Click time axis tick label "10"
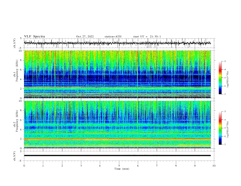This screenshot has height=186, width=241. click(x=214, y=166)
